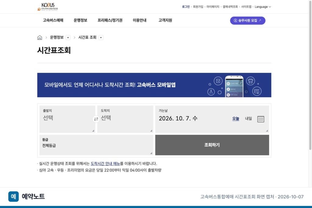Open 출발지 selection field
This screenshot has width=312, height=208.
pyautogui.click(x=67, y=119)
